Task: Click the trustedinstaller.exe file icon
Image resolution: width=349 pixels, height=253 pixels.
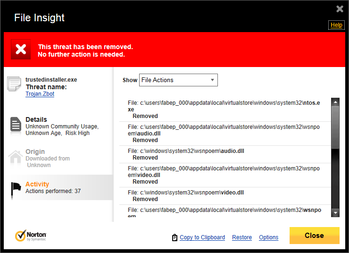Action: [15, 84]
